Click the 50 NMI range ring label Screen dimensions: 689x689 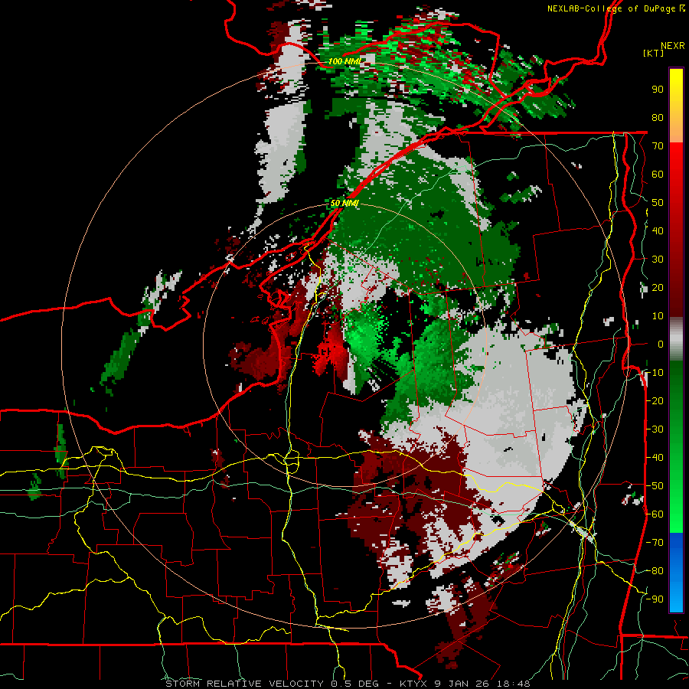[x=344, y=203]
